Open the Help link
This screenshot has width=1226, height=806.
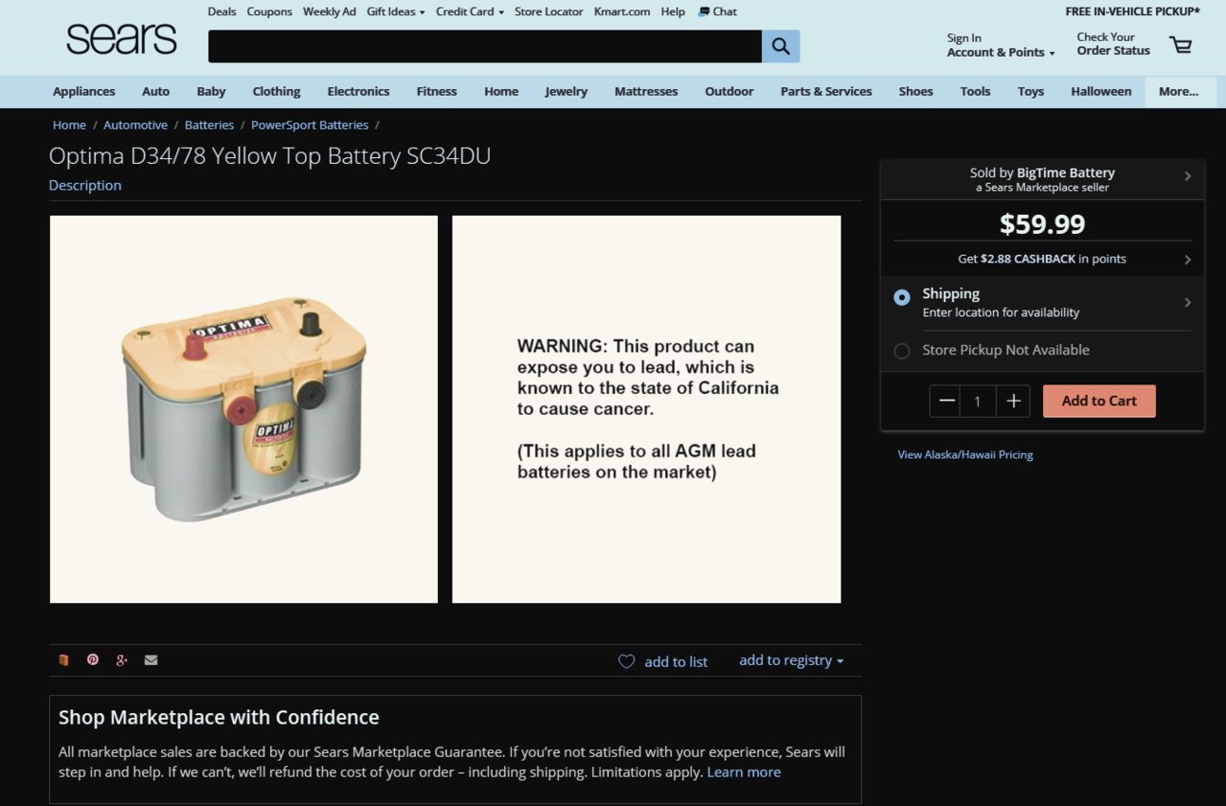[673, 12]
